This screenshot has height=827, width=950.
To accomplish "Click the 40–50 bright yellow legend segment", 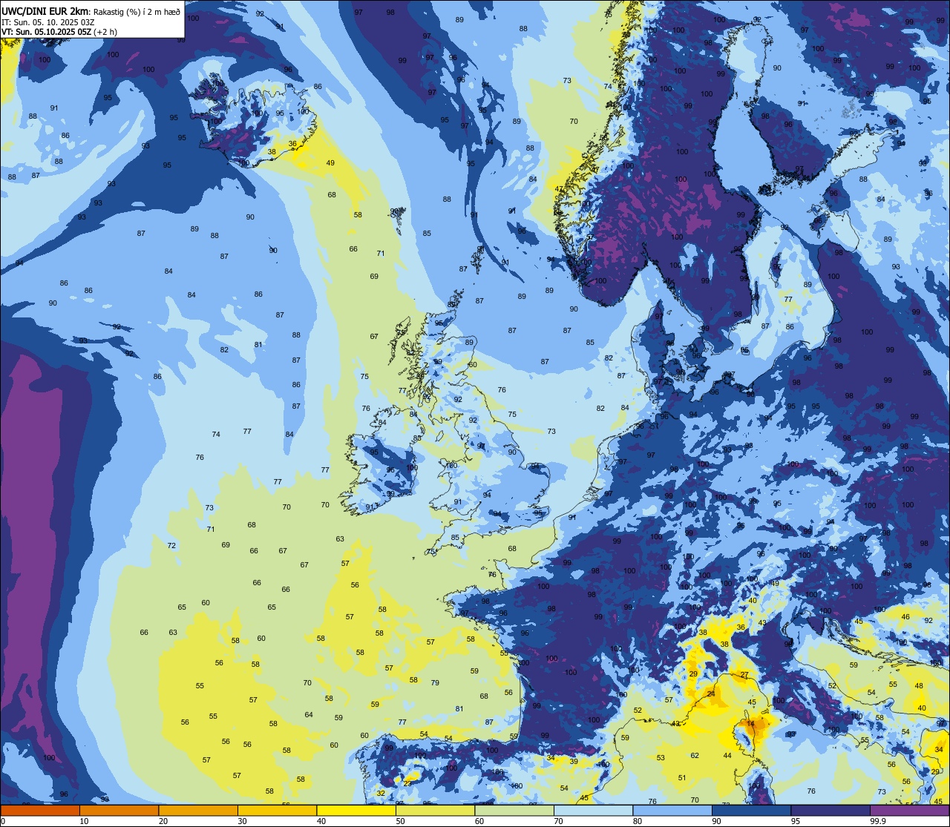I will pos(356,810).
